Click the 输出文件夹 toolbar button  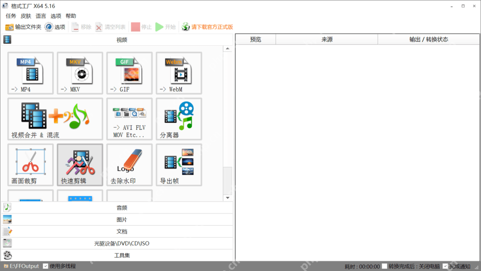[23, 27]
